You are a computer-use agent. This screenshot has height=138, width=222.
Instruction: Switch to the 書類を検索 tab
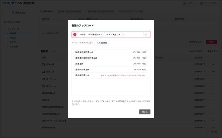point(46,12)
